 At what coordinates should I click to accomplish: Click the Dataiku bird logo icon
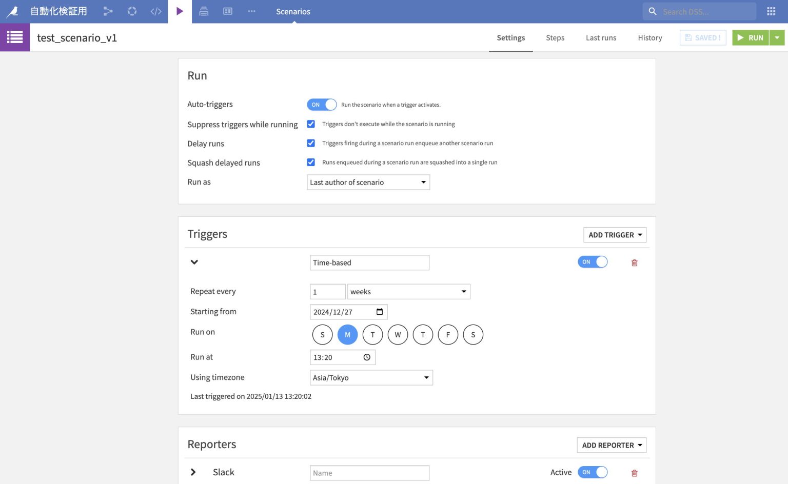[12, 11]
